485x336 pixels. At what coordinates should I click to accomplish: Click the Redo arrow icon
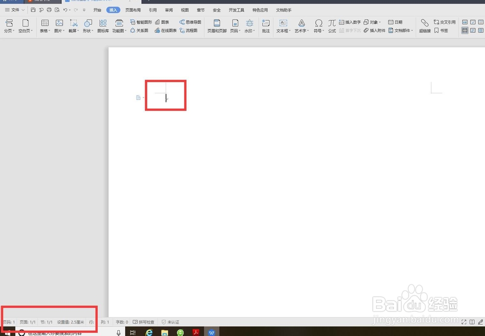(x=76, y=10)
